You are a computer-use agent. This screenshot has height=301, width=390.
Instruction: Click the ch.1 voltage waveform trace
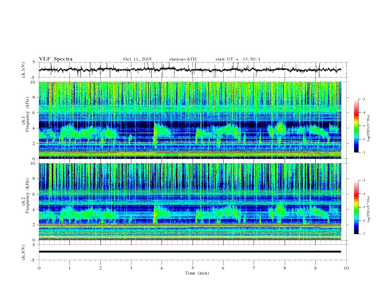(190, 69)
